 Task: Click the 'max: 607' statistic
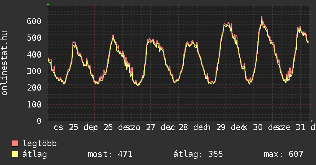point(283,154)
